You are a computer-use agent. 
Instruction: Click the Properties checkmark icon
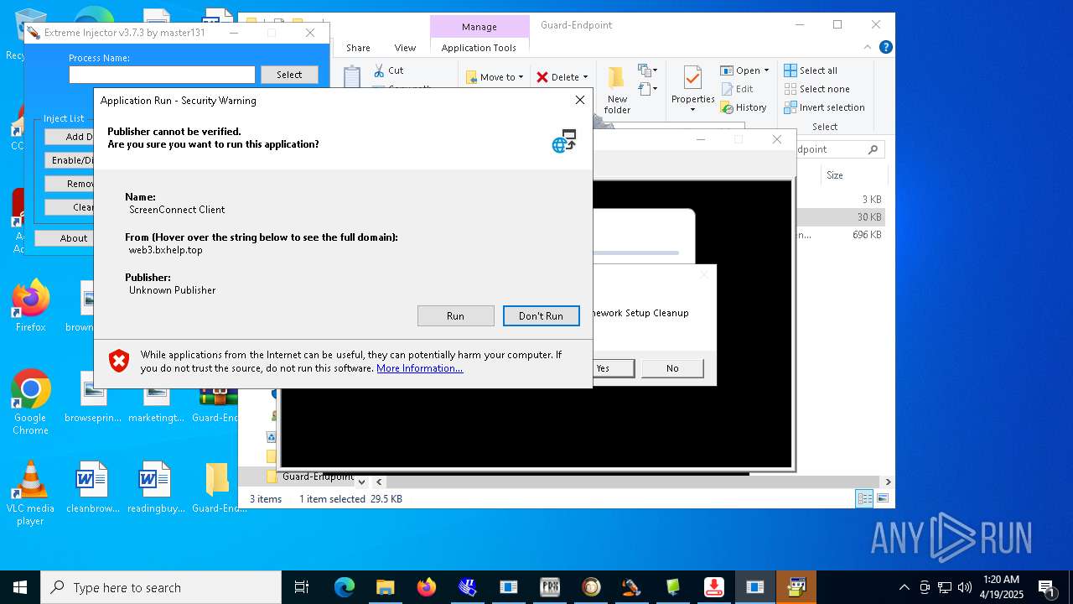pyautogui.click(x=692, y=78)
